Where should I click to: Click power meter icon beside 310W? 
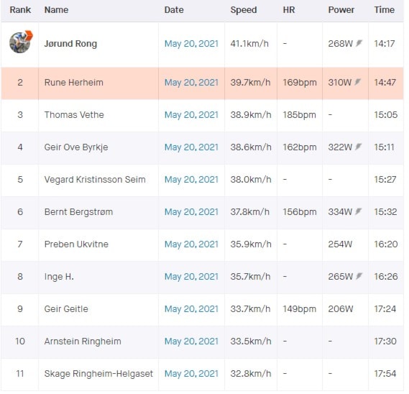click(358, 82)
